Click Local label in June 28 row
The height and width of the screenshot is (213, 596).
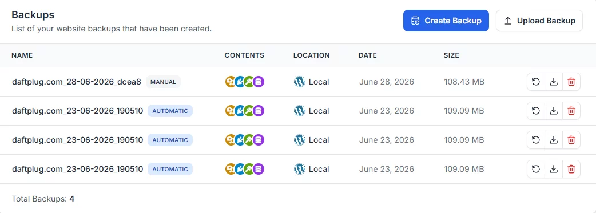click(x=319, y=82)
